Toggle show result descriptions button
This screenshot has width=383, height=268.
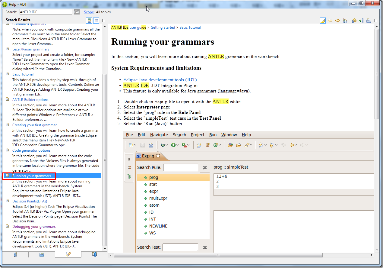pyautogui.click(x=96, y=21)
